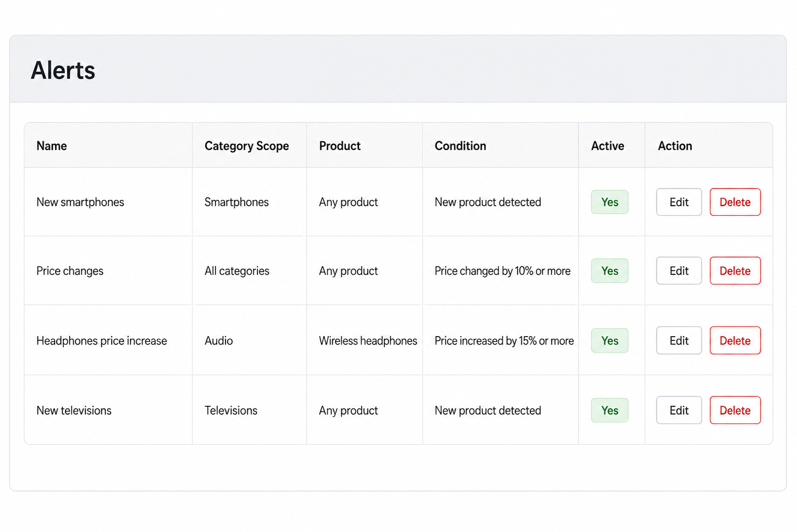Viewport: 797px width, 532px height.
Task: Edit the Headphones price increase alert
Action: pyautogui.click(x=679, y=340)
